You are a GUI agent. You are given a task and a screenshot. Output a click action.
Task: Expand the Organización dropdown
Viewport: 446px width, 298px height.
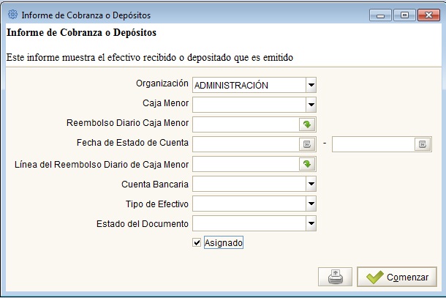point(311,85)
